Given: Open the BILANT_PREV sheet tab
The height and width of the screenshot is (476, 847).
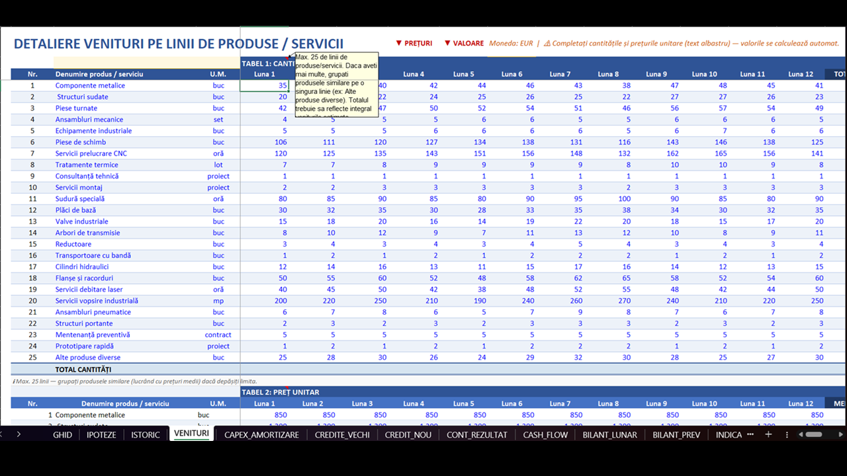Looking at the screenshot, I should pyautogui.click(x=676, y=435).
